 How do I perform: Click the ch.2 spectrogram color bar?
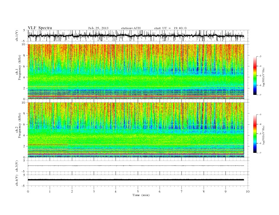pos(255,134)
